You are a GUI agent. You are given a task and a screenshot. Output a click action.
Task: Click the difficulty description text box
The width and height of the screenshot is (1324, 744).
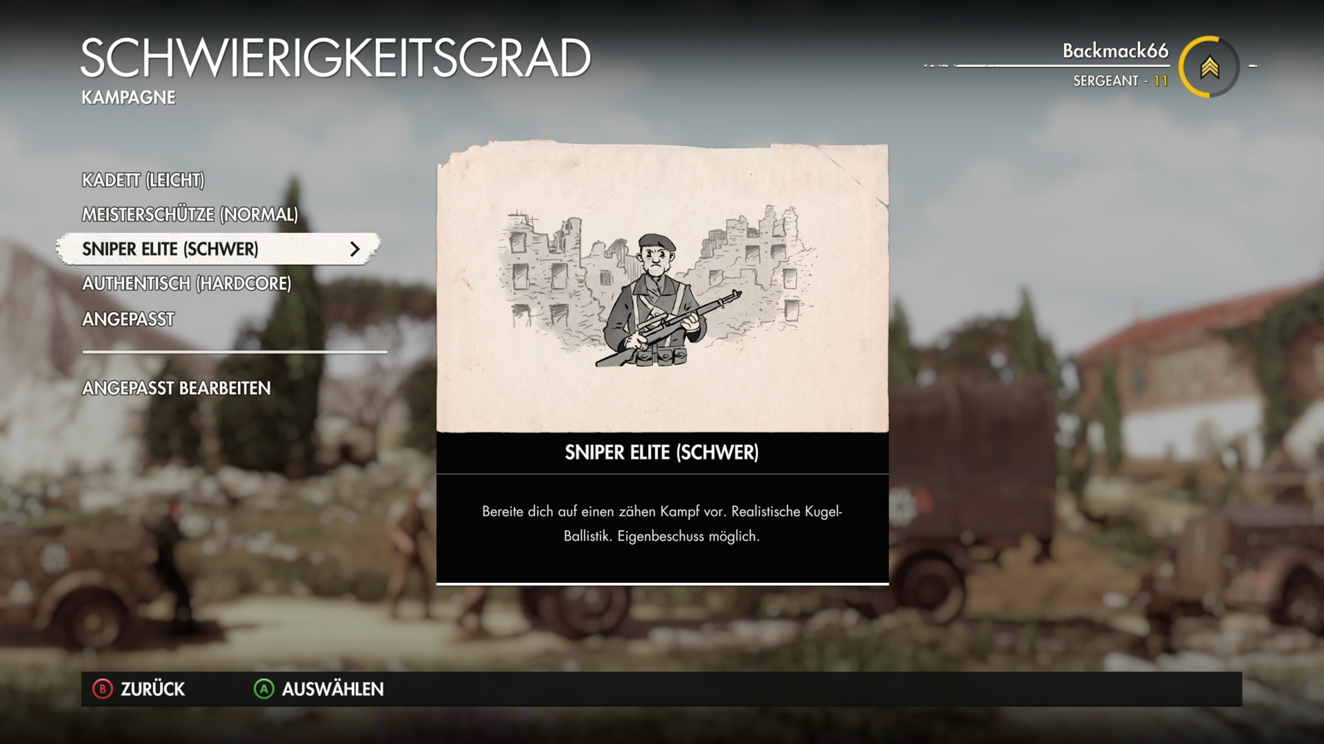point(662,528)
